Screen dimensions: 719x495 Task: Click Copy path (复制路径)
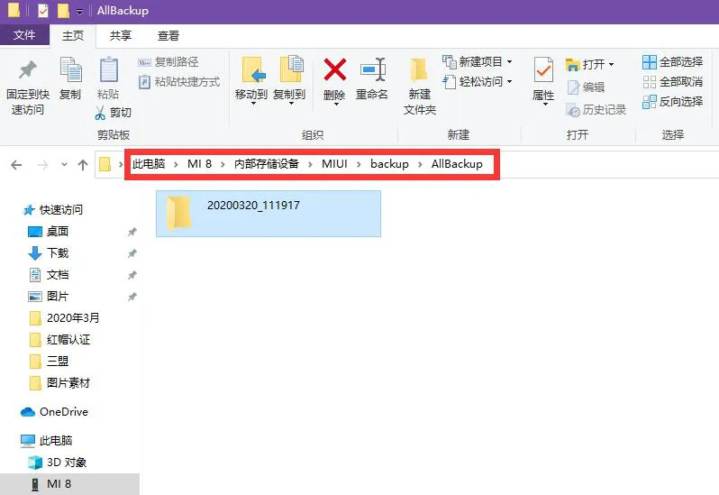[168, 62]
